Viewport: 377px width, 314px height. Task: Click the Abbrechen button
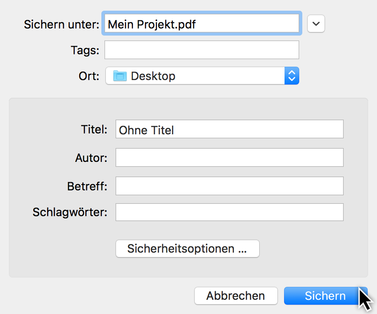236,296
